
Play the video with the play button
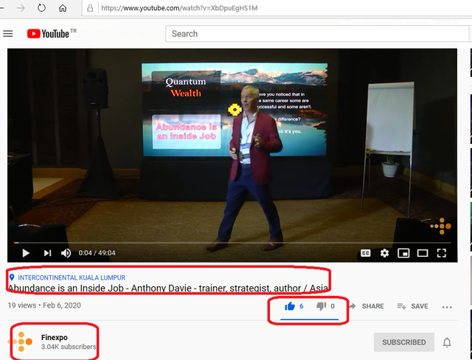26,253
